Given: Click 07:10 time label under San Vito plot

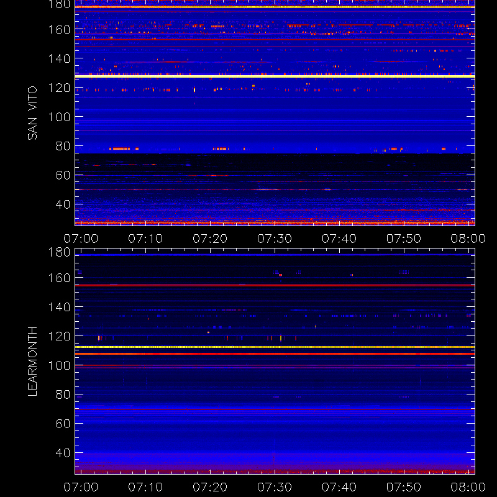Looking at the screenshot, I should 145,239.
